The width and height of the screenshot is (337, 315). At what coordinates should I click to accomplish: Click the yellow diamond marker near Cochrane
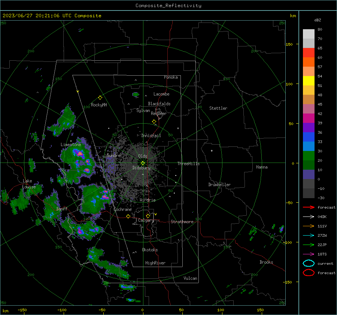point(128,216)
